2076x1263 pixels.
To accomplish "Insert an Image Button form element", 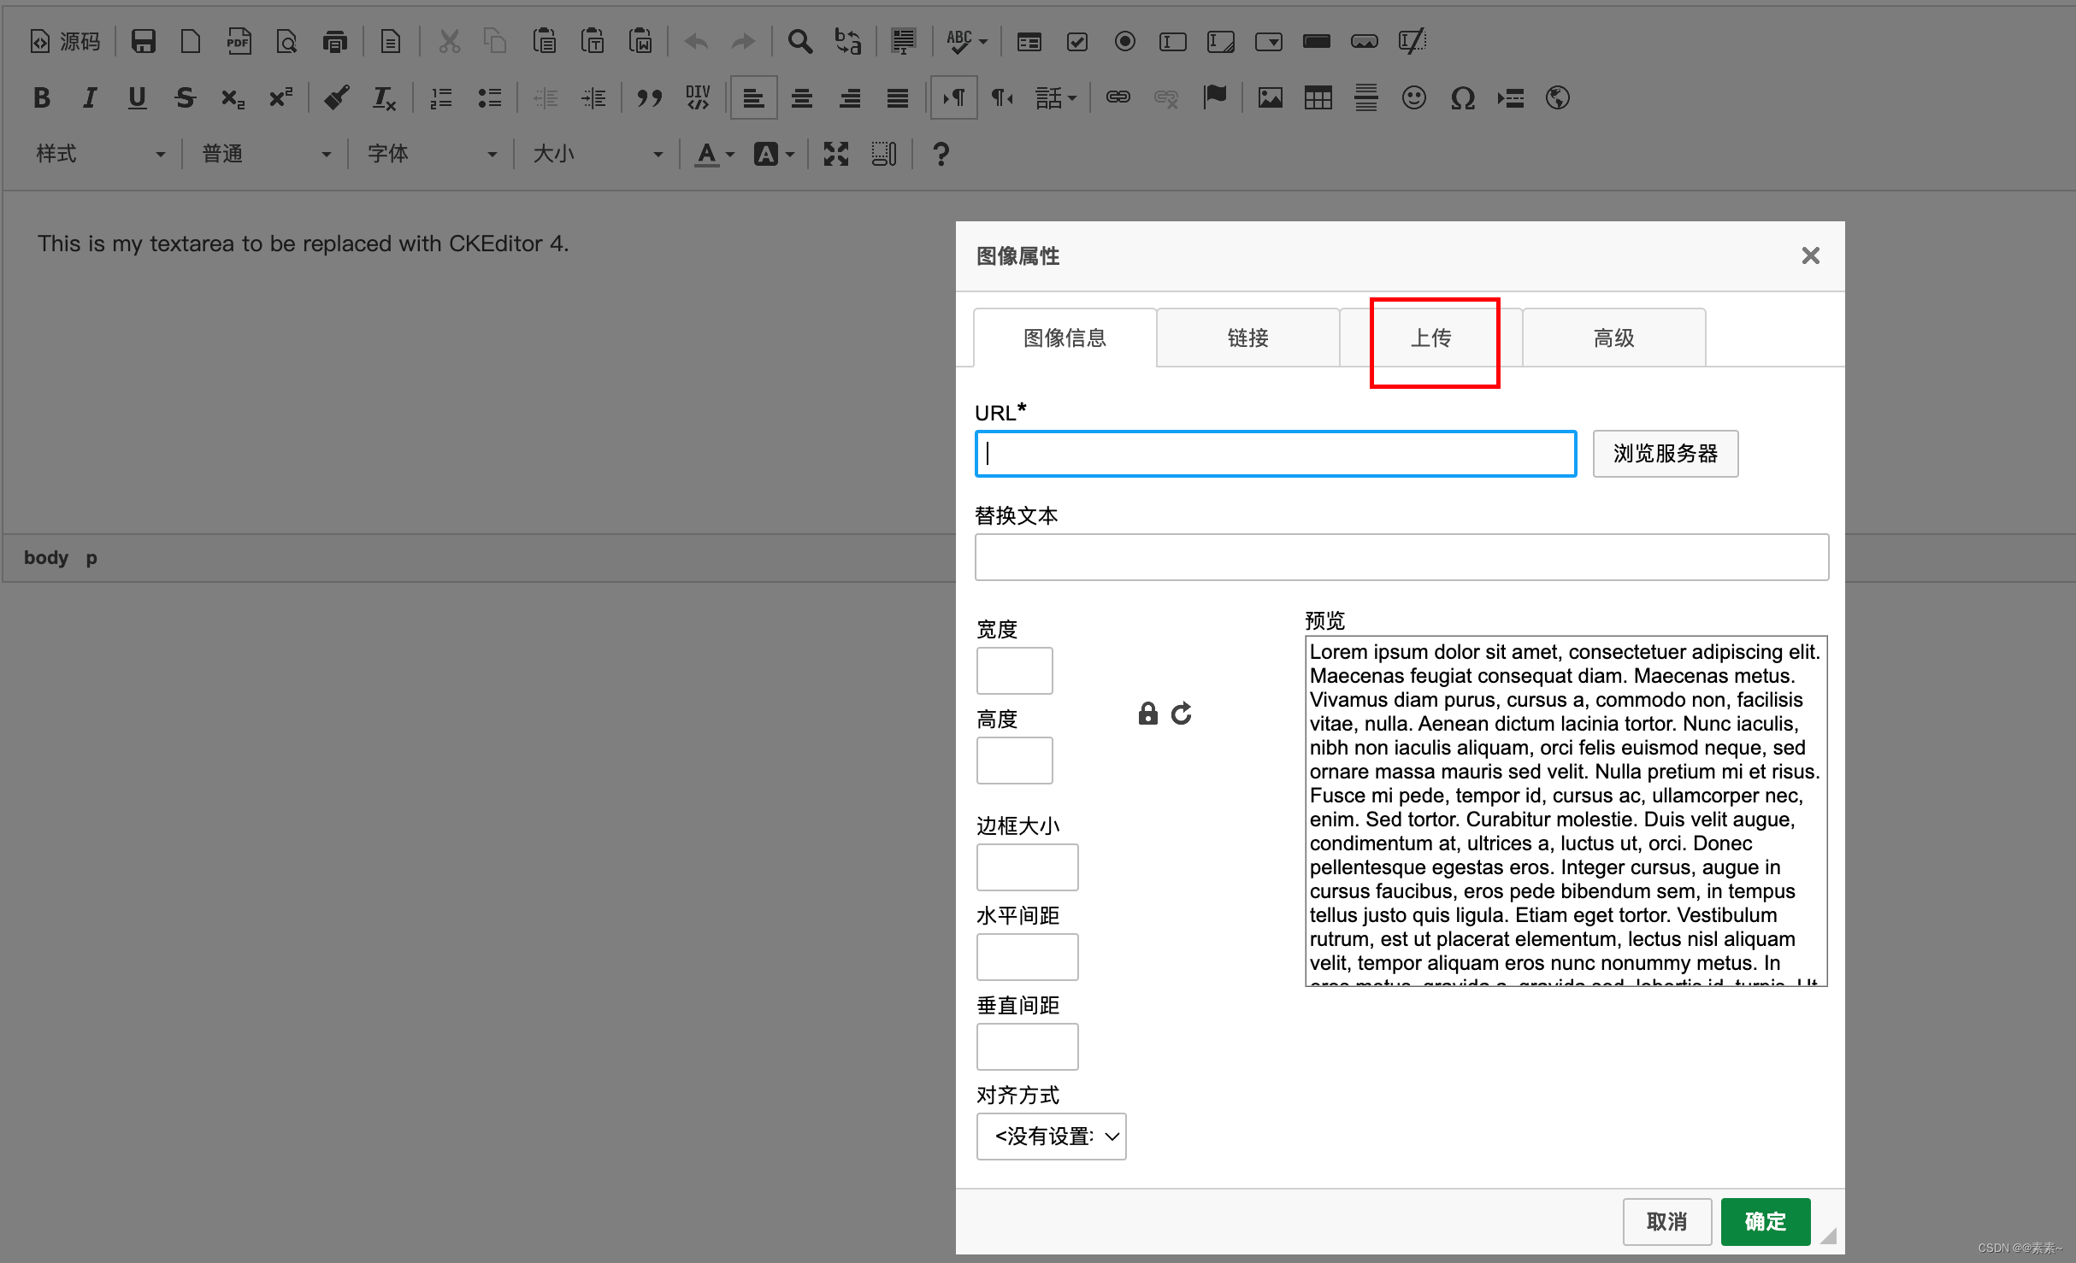I will [x=1365, y=41].
